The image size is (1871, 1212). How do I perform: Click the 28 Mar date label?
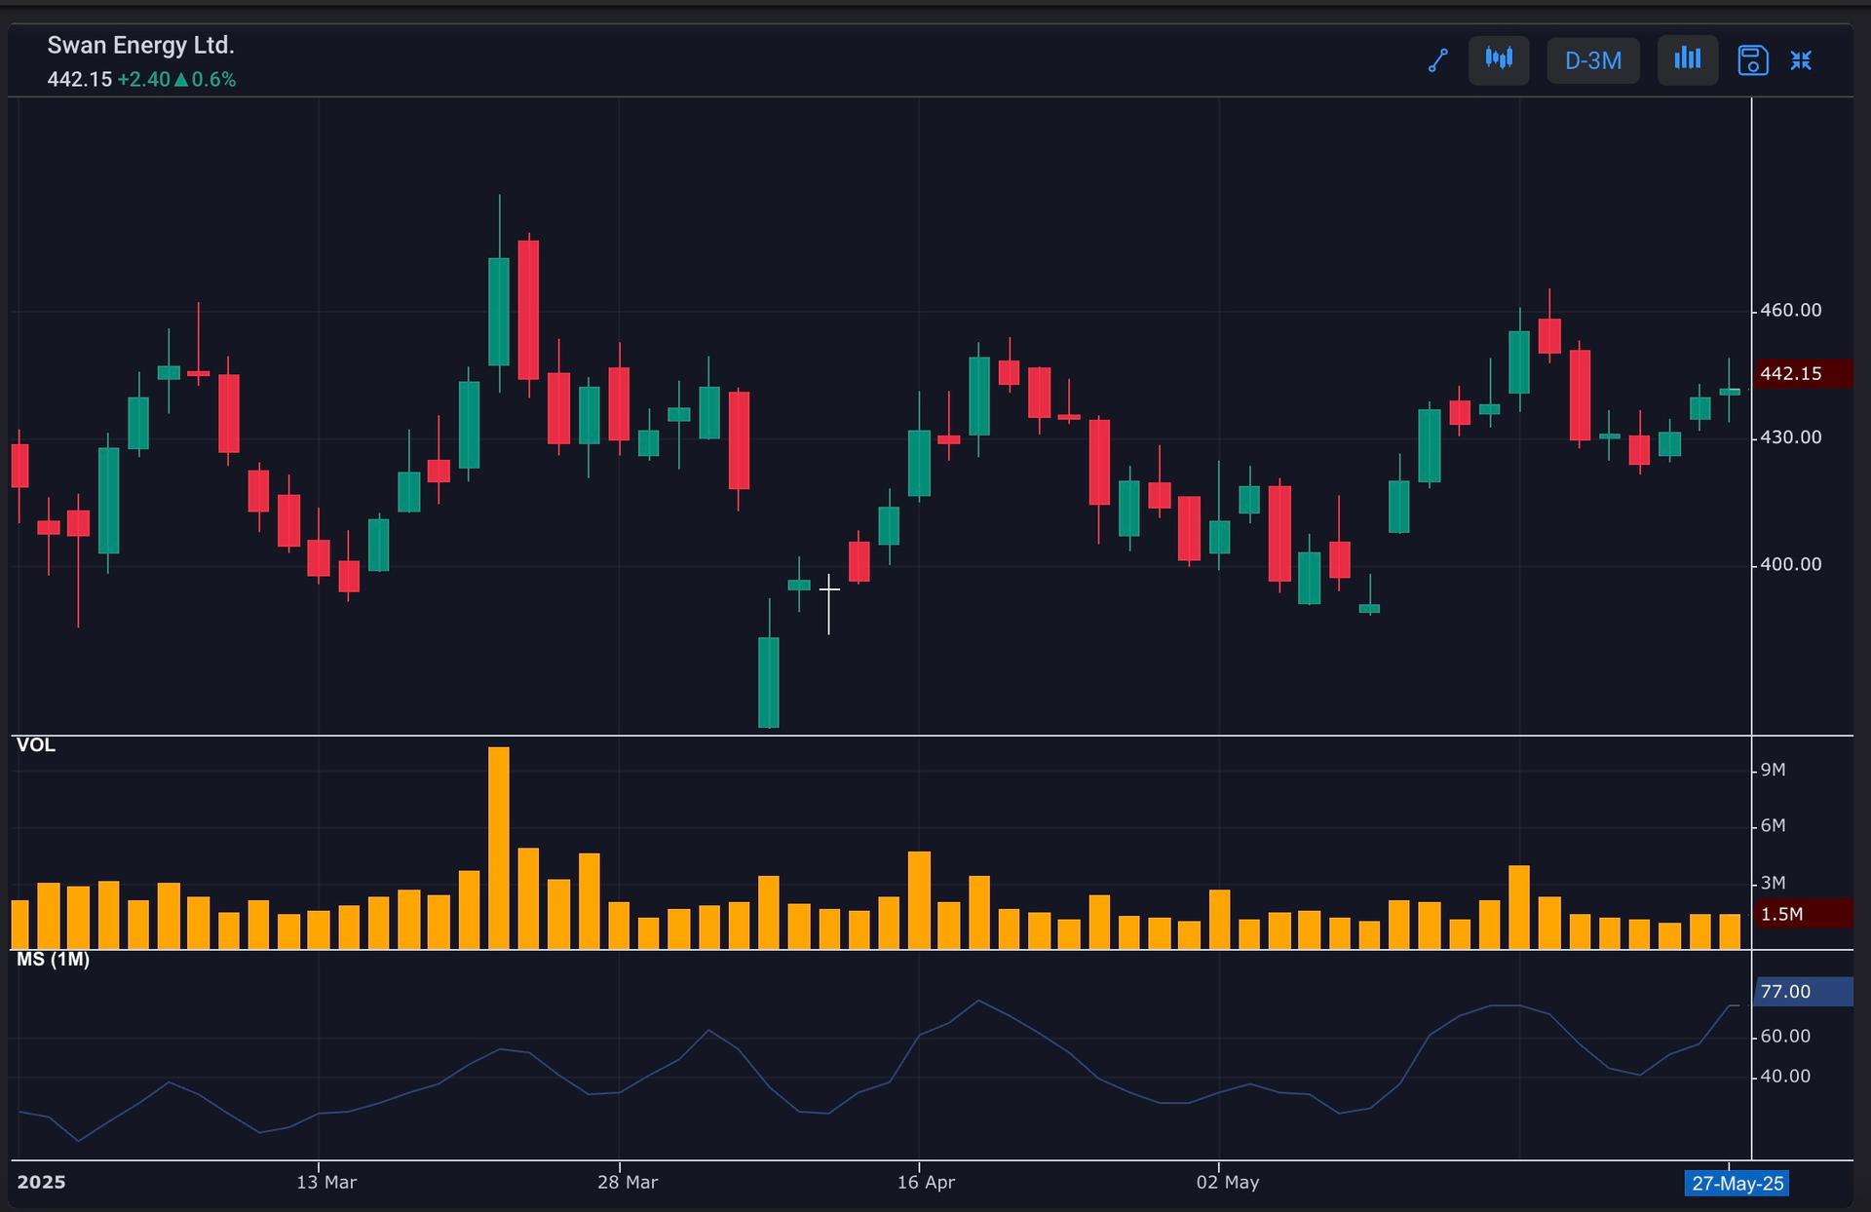(628, 1183)
